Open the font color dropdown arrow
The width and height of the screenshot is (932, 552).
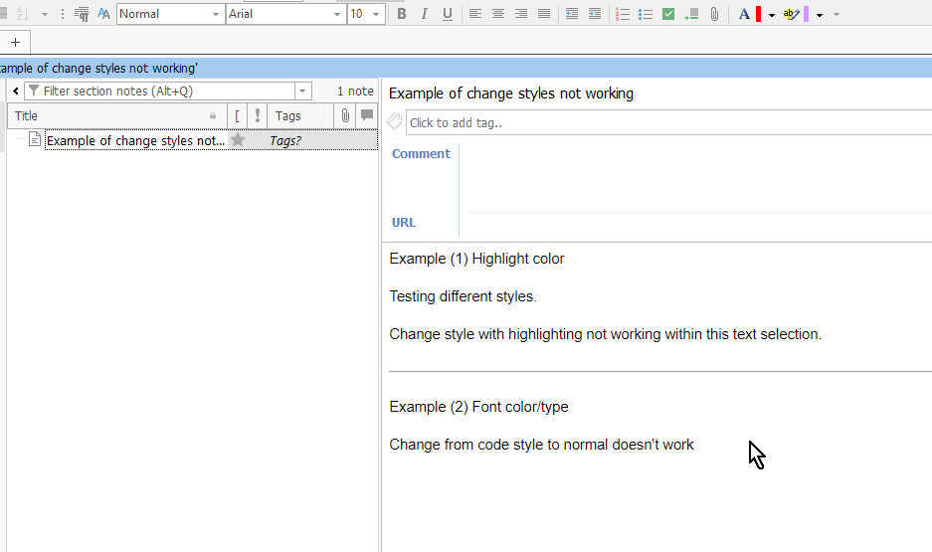[772, 15]
